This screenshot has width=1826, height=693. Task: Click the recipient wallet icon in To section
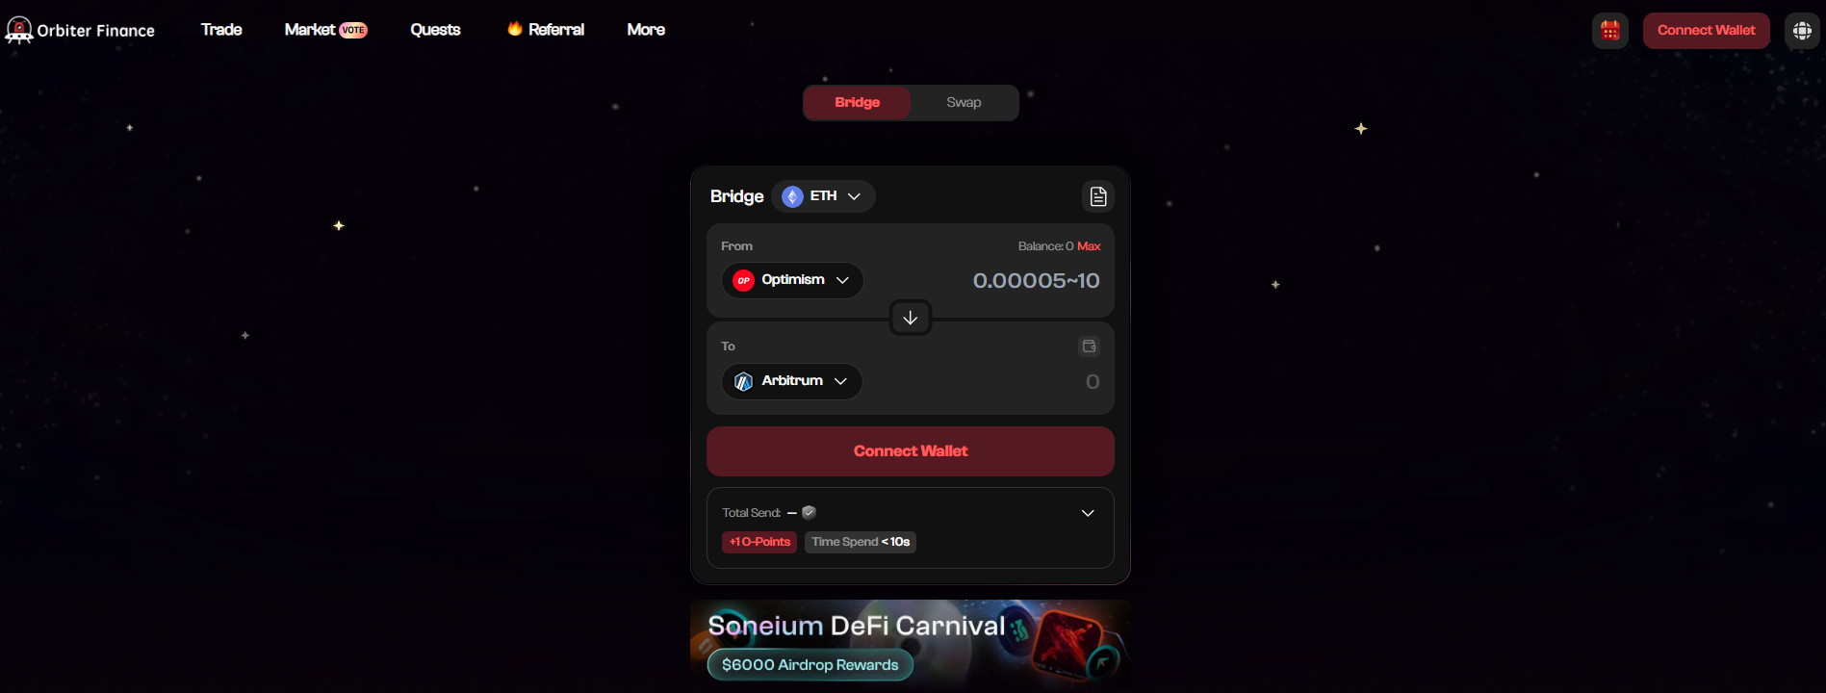tap(1090, 346)
